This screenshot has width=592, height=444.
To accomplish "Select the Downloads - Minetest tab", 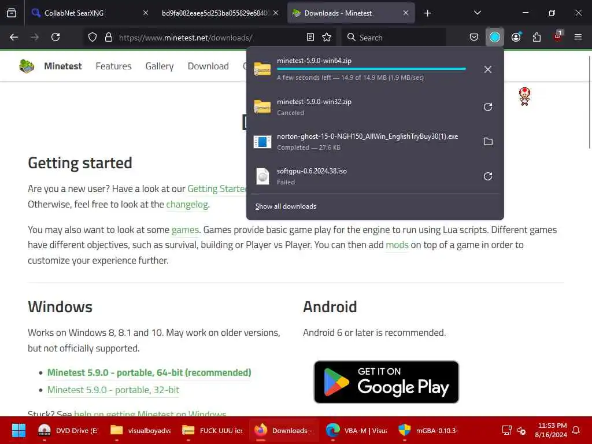I will click(x=351, y=13).
